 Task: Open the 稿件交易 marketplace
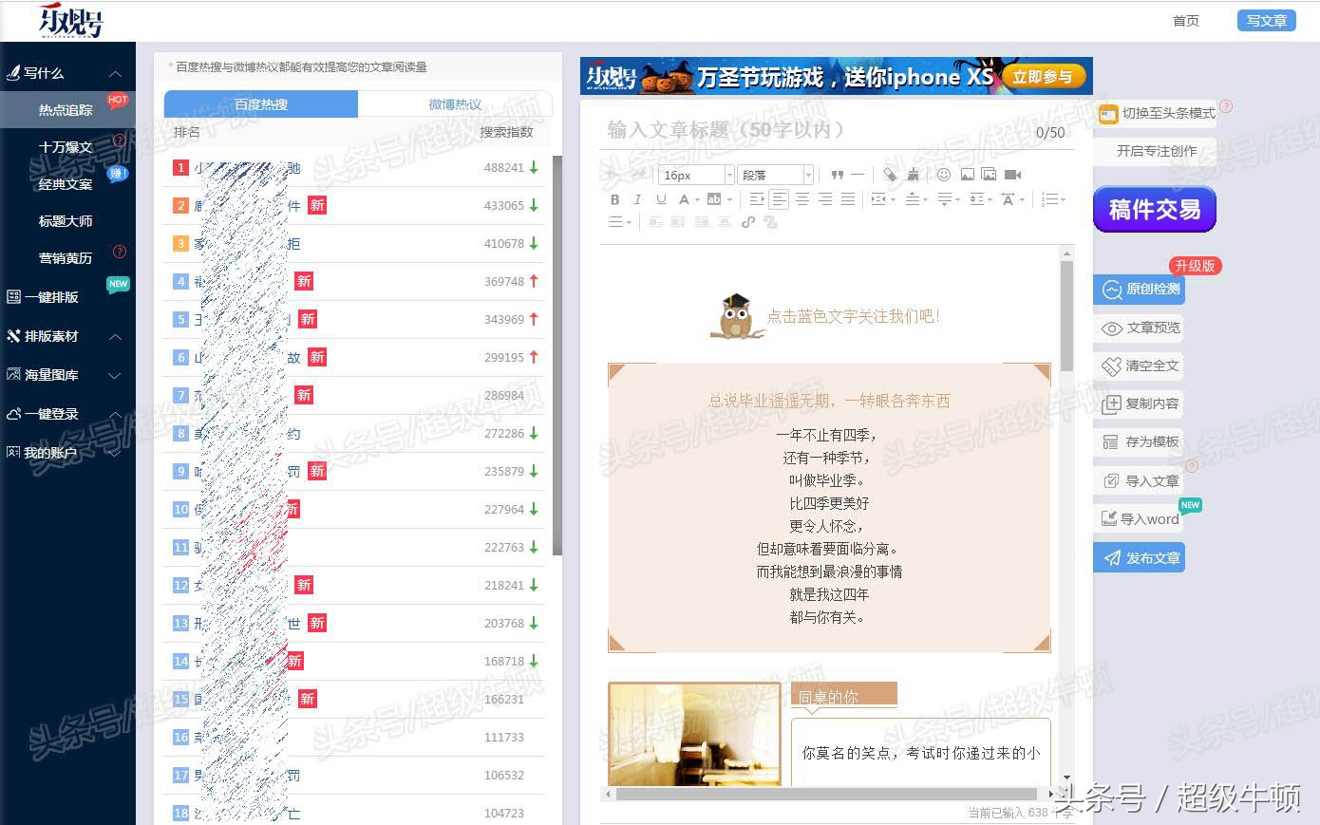[x=1154, y=209]
